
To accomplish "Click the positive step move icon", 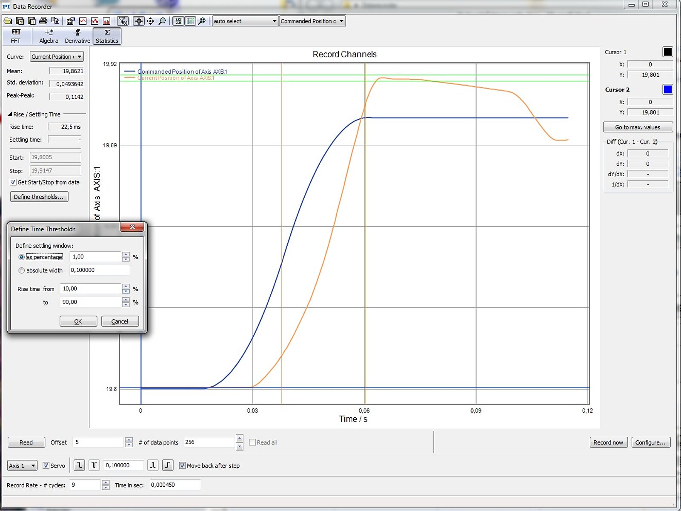I will 168,465.
